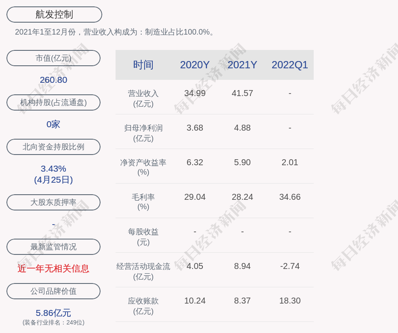Screen dimensions: 398x333
Task: Click the 大股东质押率 label pill
Action: coord(53,202)
